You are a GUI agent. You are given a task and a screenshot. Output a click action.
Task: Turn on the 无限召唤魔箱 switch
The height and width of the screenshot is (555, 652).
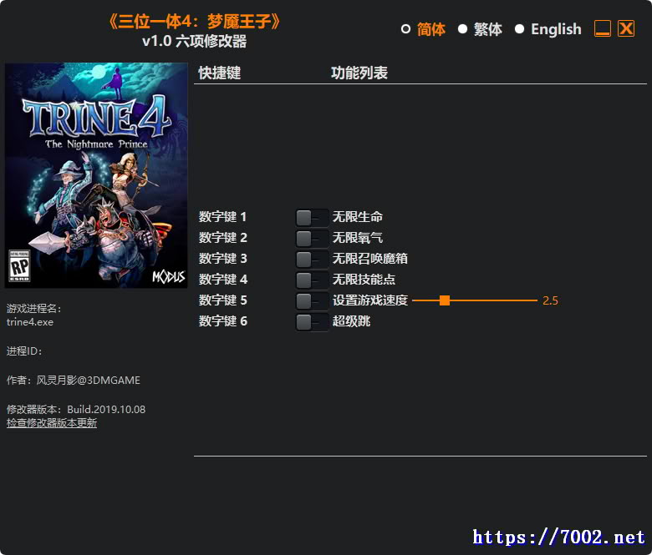(x=312, y=259)
